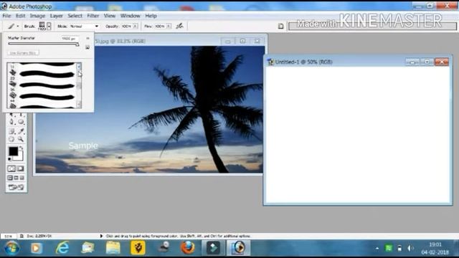This screenshot has width=459, height=258.
Task: Toggle the Airbrush option
Action: (179, 26)
